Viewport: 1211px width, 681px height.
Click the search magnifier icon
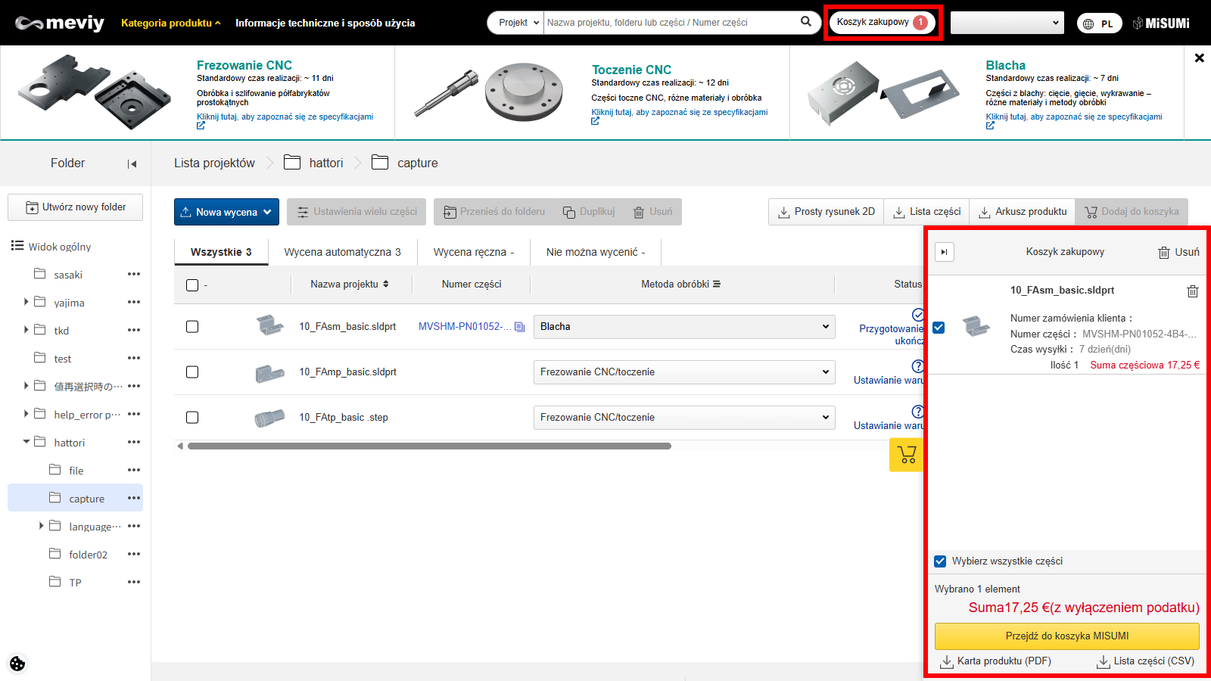[x=806, y=22]
